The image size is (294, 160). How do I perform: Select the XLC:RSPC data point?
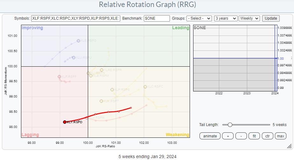tap(145, 87)
